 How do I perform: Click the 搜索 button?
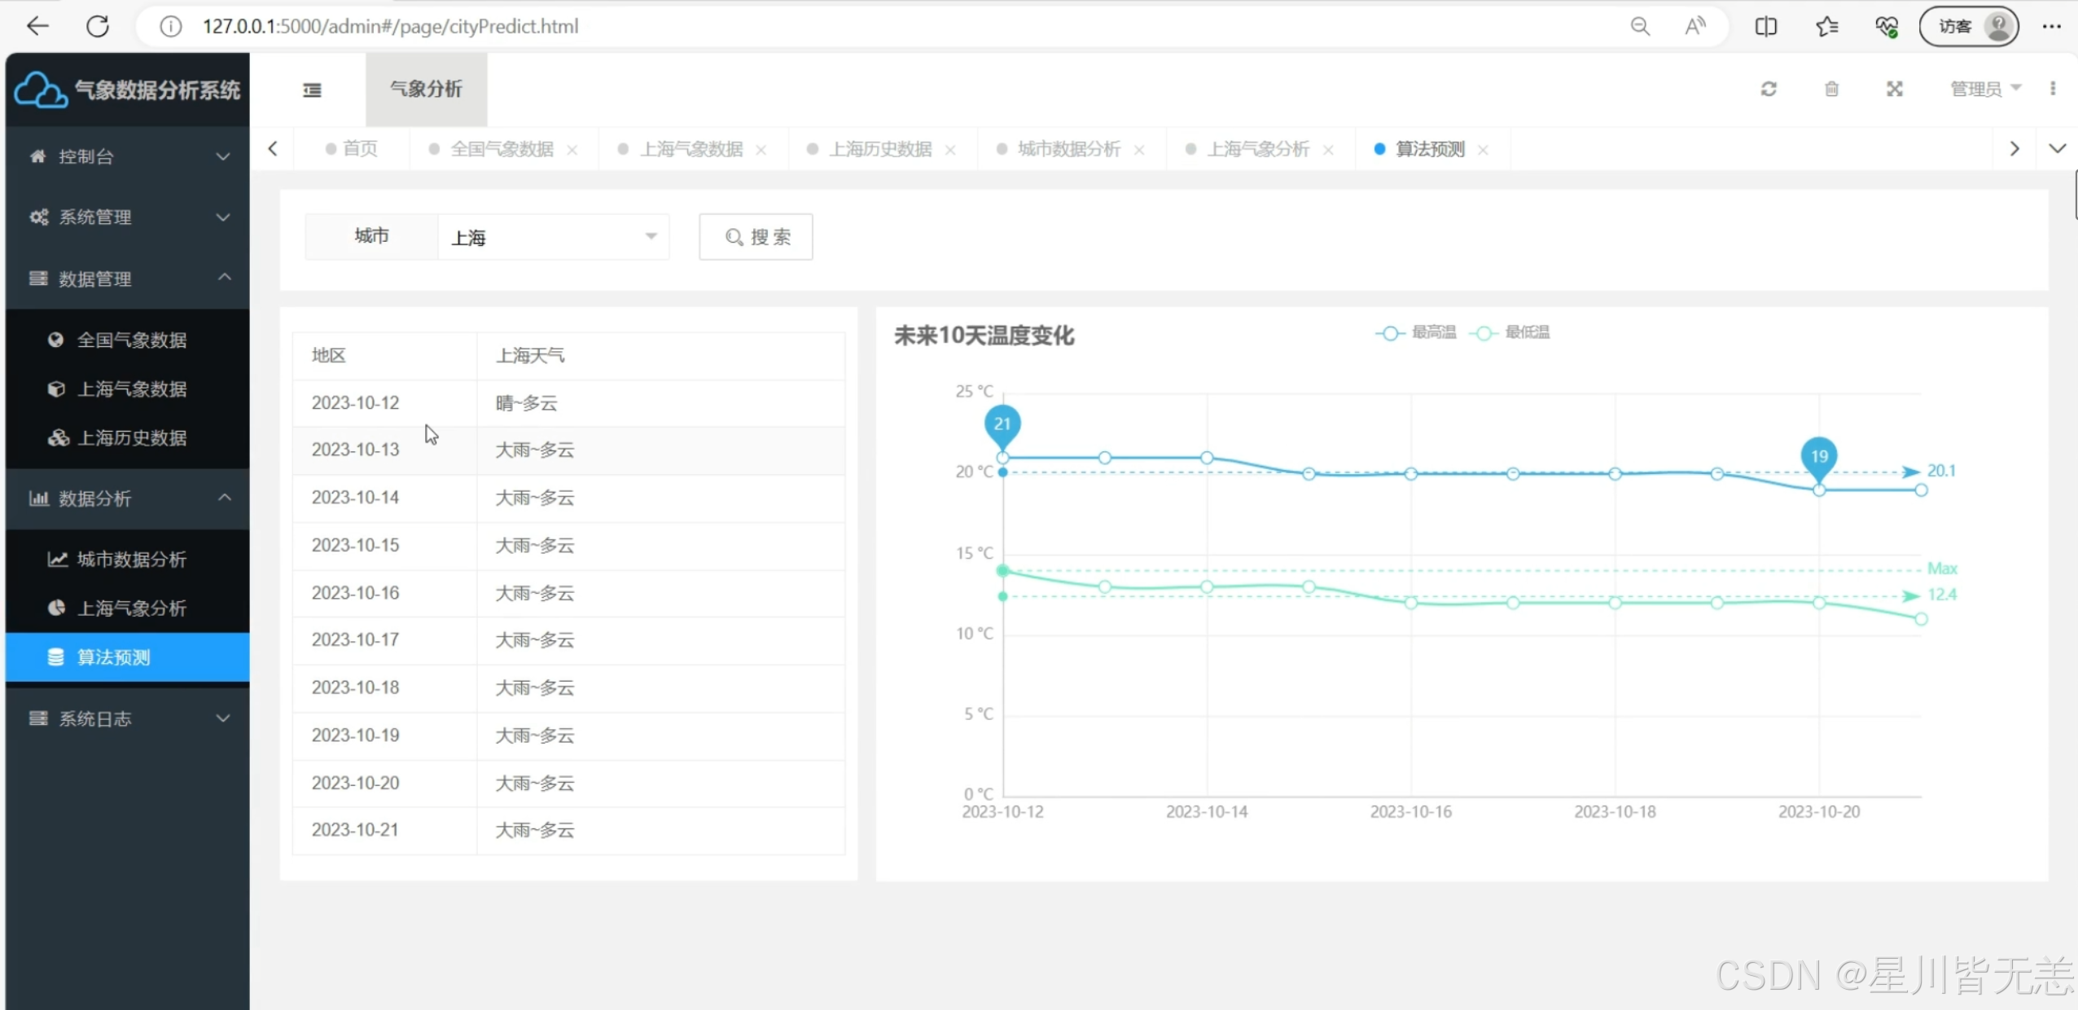pyautogui.click(x=756, y=237)
